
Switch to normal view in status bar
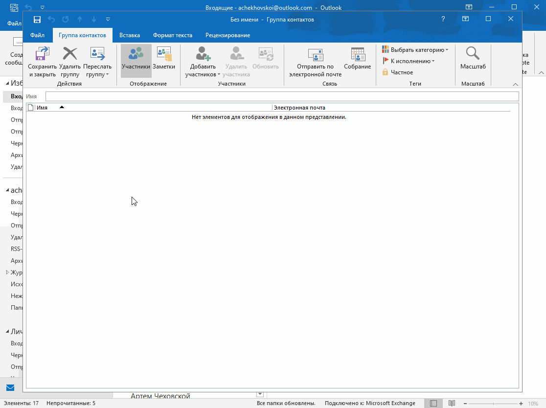(x=433, y=403)
